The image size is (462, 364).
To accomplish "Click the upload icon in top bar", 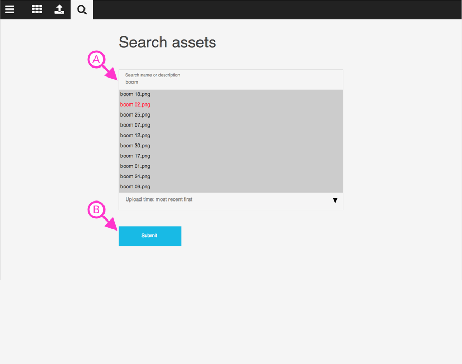I will point(59,9).
